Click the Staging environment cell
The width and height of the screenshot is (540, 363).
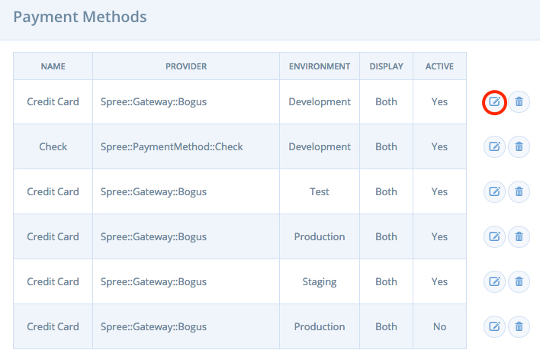(320, 281)
